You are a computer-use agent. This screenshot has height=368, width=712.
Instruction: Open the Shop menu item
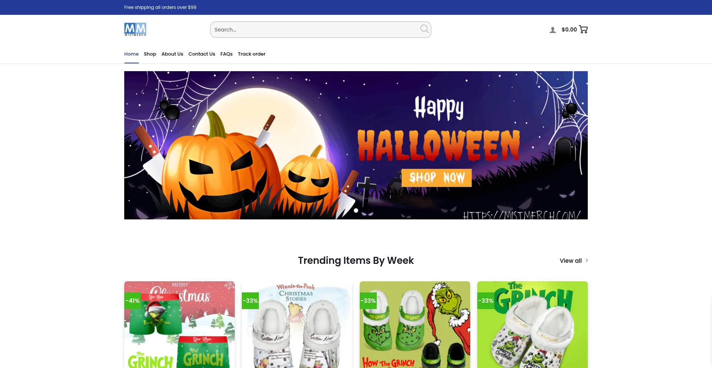tap(150, 54)
